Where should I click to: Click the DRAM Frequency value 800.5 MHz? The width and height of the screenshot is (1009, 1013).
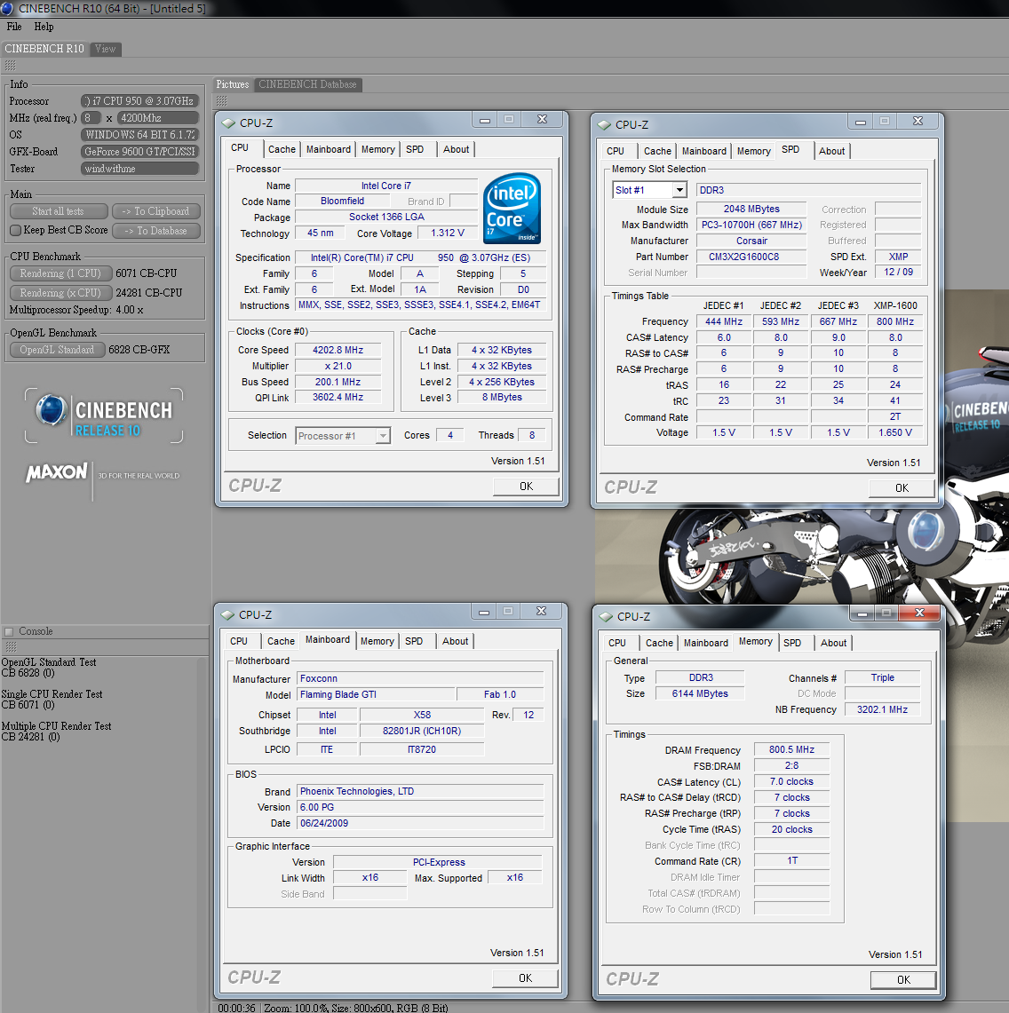[791, 749]
